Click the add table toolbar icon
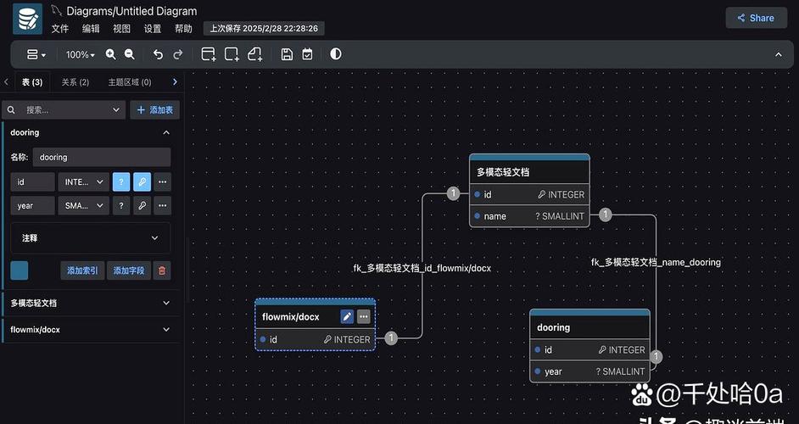 pos(209,54)
